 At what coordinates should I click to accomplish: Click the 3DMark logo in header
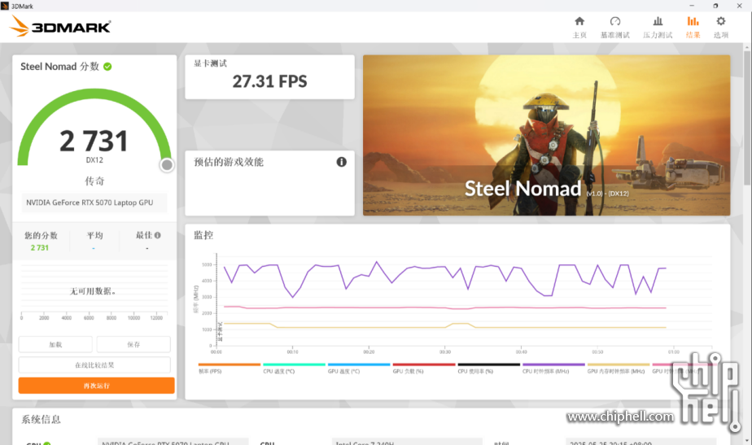pos(60,26)
